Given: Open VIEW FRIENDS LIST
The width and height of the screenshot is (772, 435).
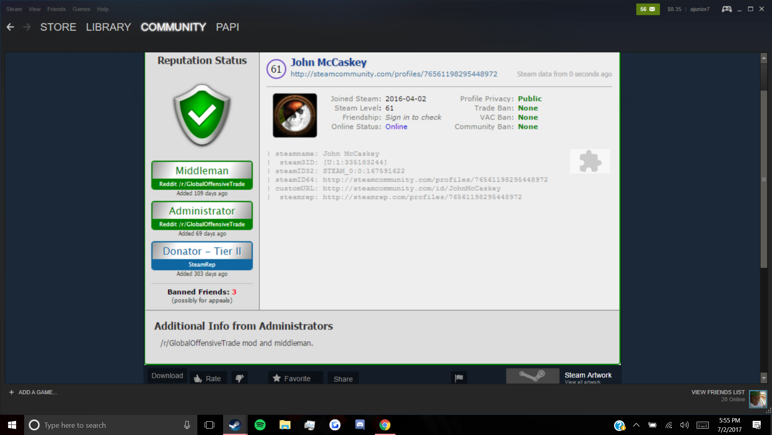Looking at the screenshot, I should (x=718, y=392).
